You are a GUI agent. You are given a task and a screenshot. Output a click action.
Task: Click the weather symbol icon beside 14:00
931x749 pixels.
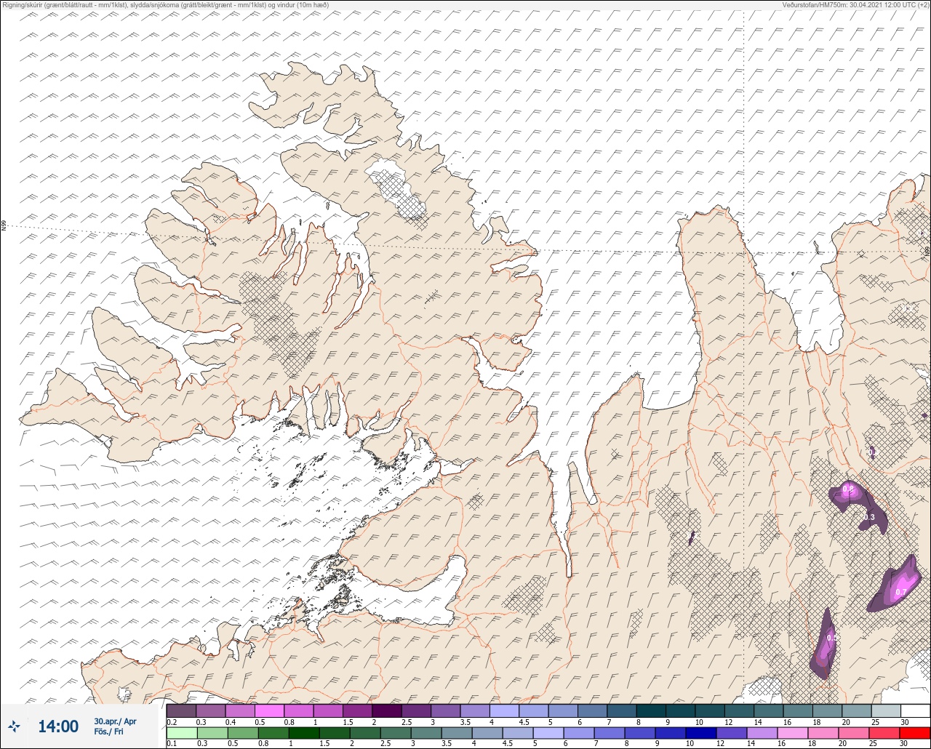click(15, 726)
